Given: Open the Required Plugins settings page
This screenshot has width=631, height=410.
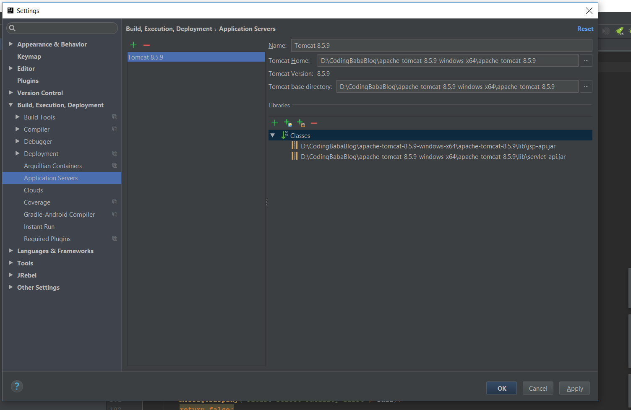Looking at the screenshot, I should point(47,239).
